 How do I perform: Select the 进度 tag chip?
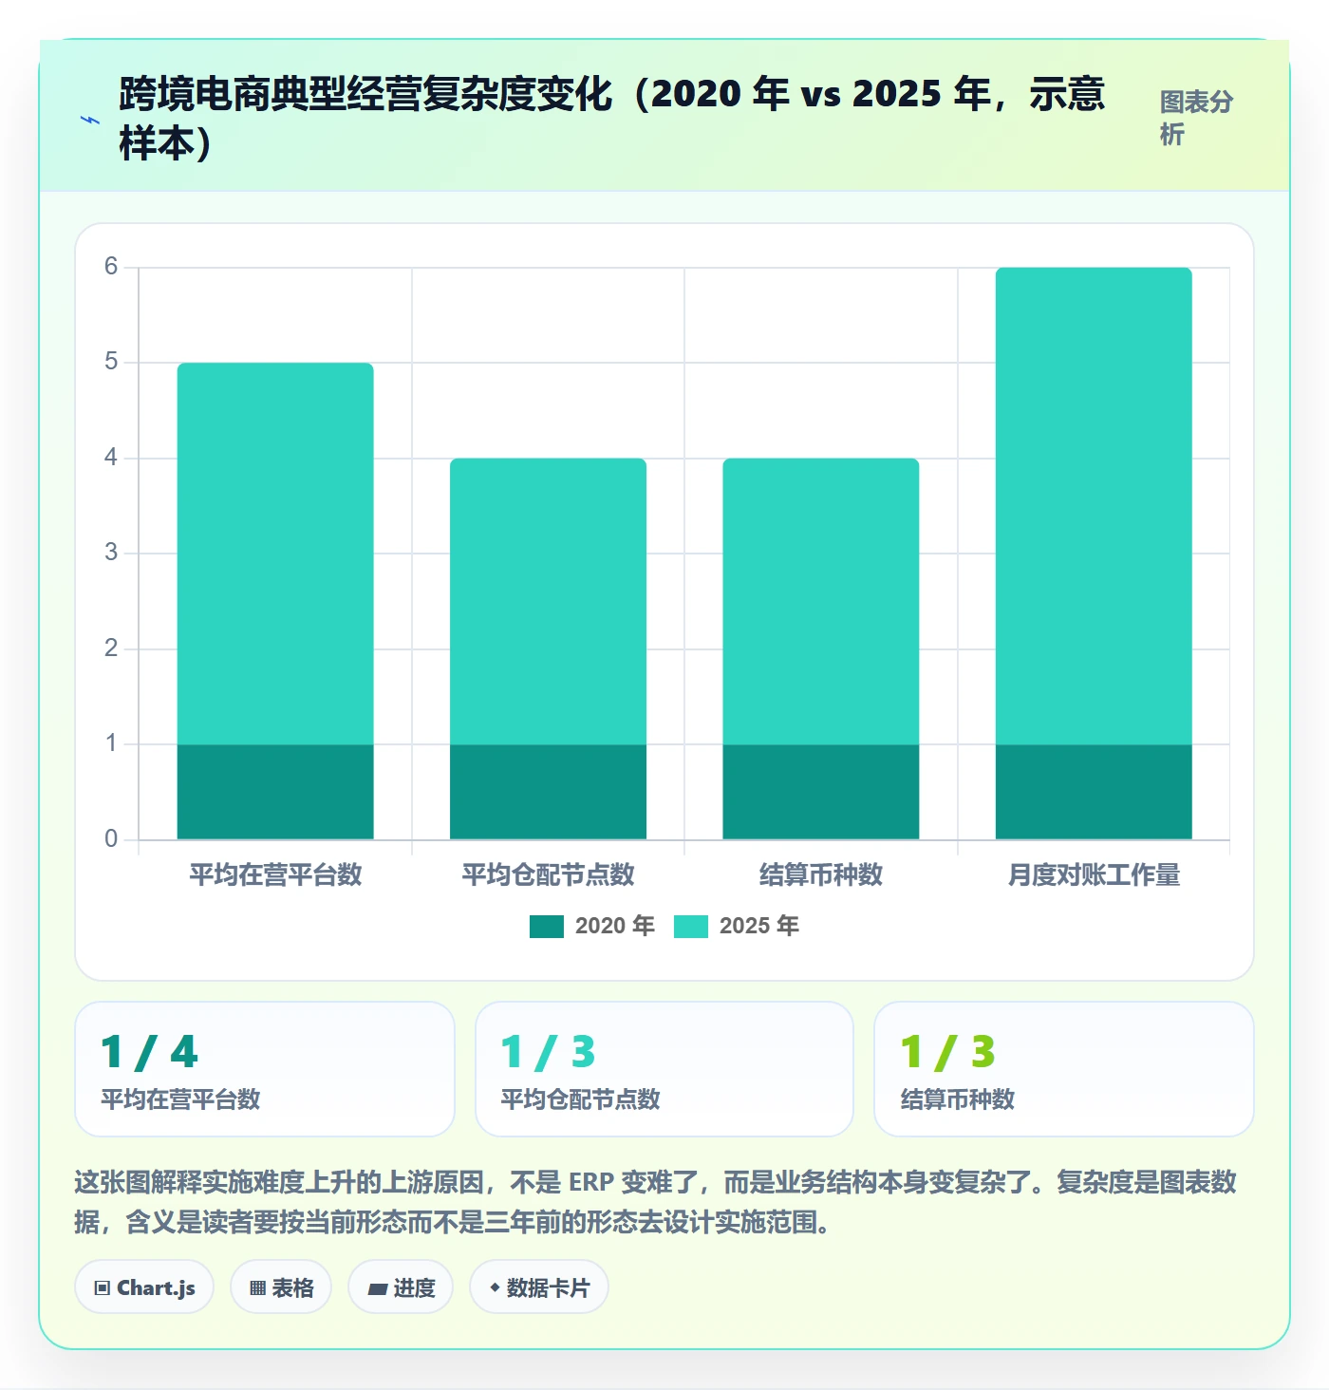tap(401, 1287)
